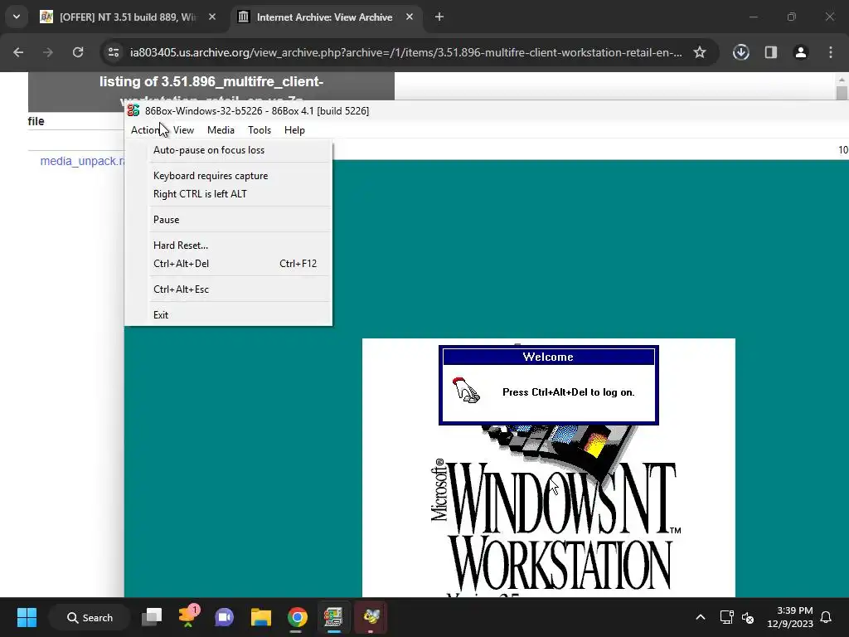Toggle Keyboard requires capture option

coord(229,176)
